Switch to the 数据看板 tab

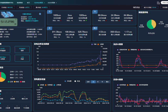pyautogui.click(x=20, y=2)
